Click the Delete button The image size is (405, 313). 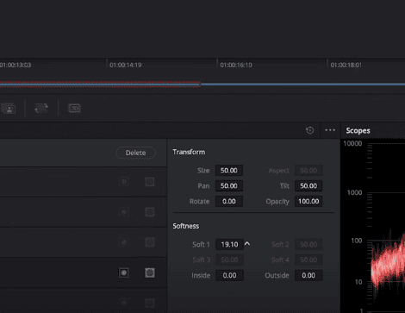(x=135, y=153)
